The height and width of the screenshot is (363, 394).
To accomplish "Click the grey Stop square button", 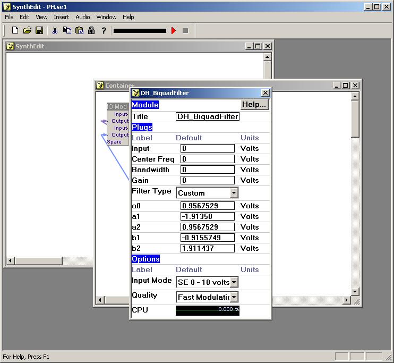I will point(185,31).
